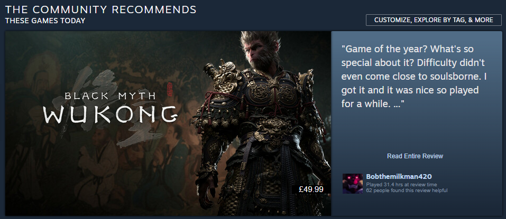This screenshot has height=219, width=506.
Task: Click the words BLACK MYTH in logo
Action: (110, 96)
